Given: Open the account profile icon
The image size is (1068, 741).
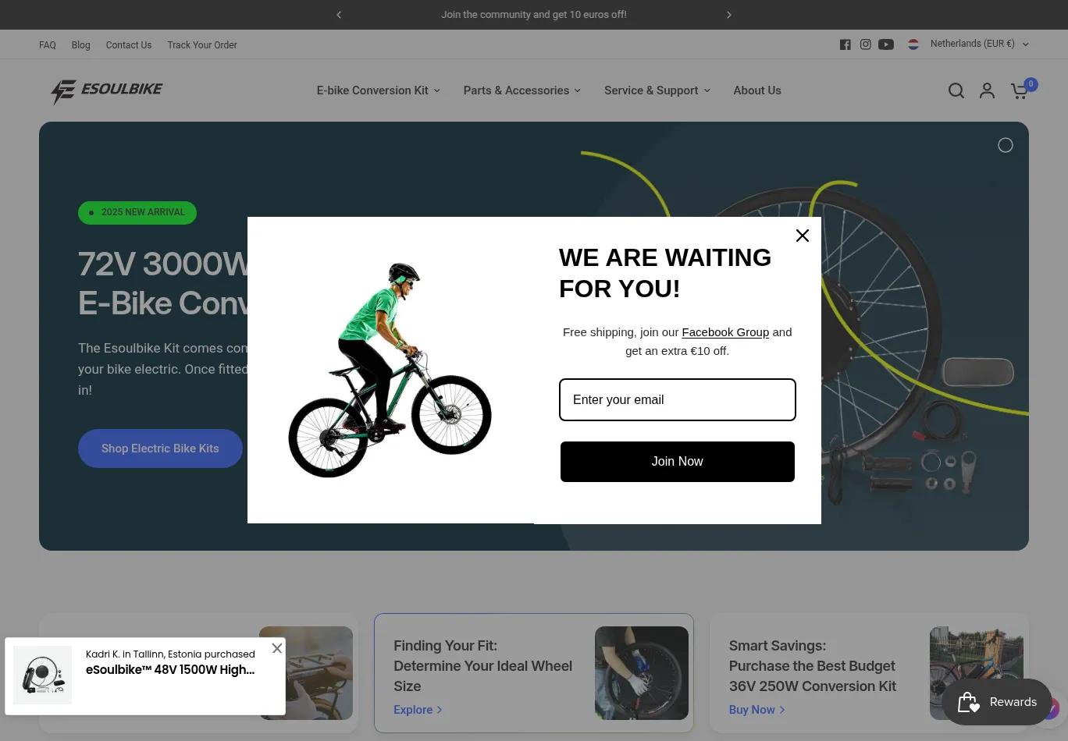Looking at the screenshot, I should 987,90.
